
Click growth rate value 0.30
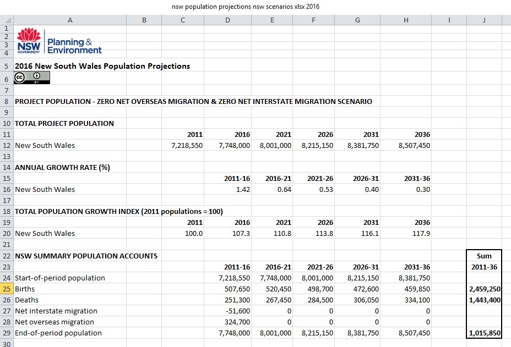click(x=423, y=190)
